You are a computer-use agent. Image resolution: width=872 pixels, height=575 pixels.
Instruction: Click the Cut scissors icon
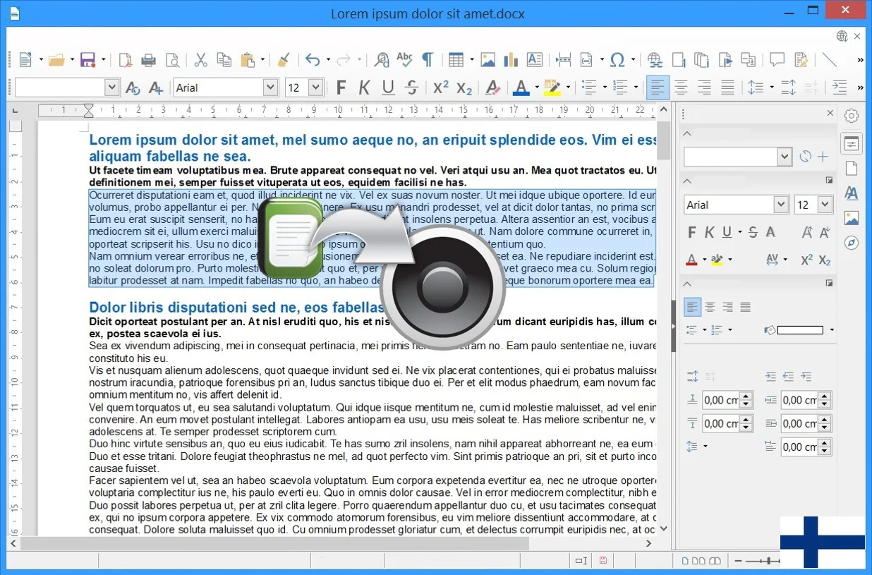[x=200, y=60]
